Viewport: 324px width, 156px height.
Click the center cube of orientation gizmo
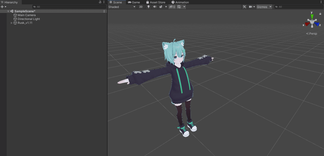click(312, 22)
